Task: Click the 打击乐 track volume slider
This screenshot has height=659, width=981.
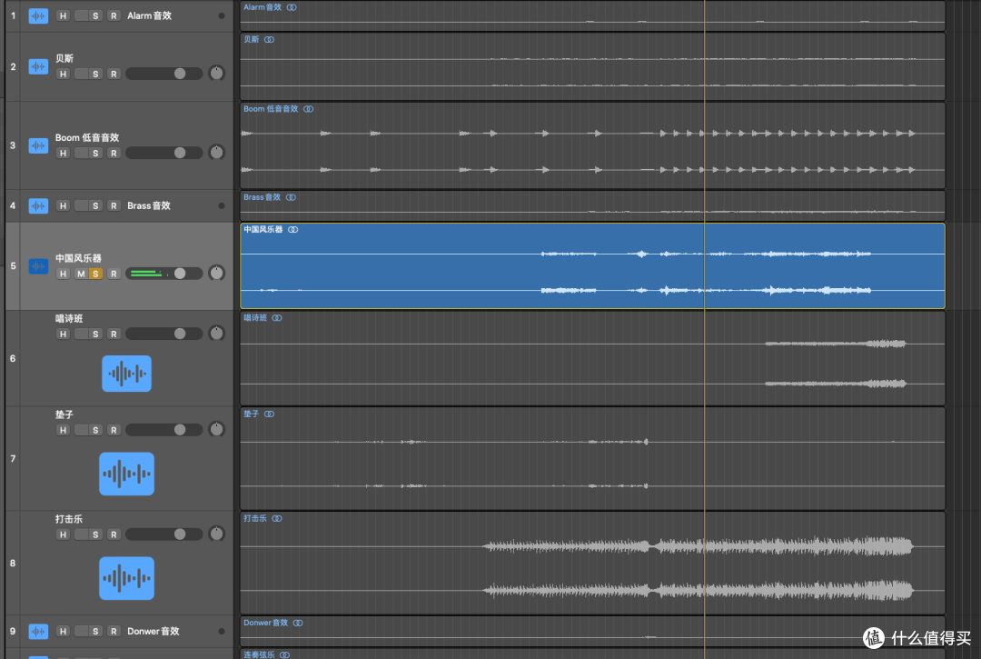Action: tap(163, 534)
